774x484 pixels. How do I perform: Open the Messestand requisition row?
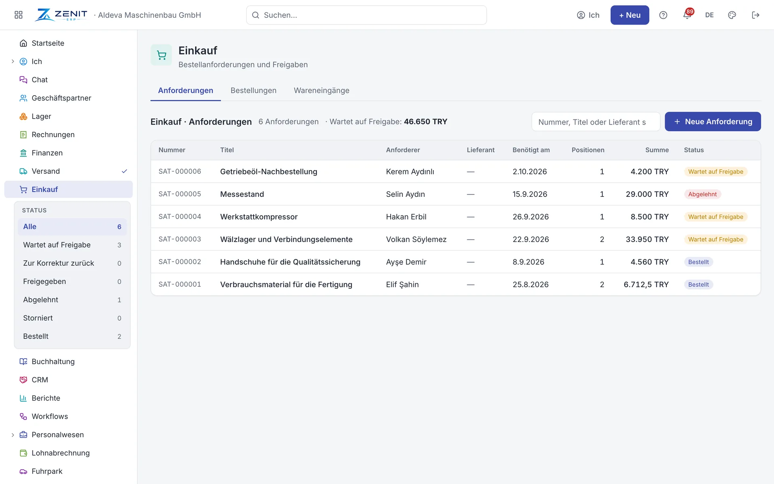(x=456, y=194)
